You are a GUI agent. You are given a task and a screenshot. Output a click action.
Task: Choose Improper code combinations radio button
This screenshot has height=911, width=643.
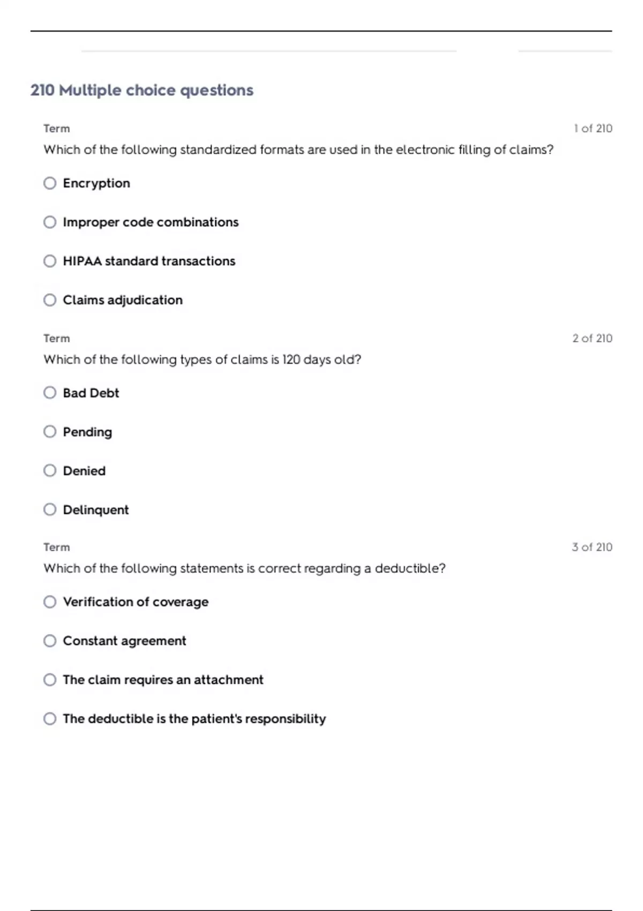[50, 222]
